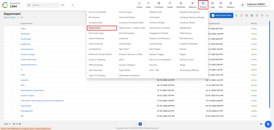Click the blue vertical table scrollbar
The image size is (274, 130).
[270, 64]
